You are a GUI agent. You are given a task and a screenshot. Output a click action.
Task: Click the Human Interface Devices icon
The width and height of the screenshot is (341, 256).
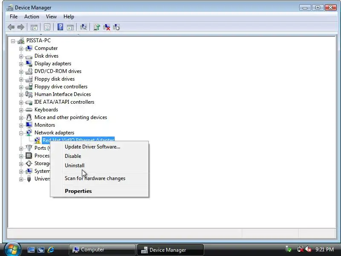coord(29,94)
